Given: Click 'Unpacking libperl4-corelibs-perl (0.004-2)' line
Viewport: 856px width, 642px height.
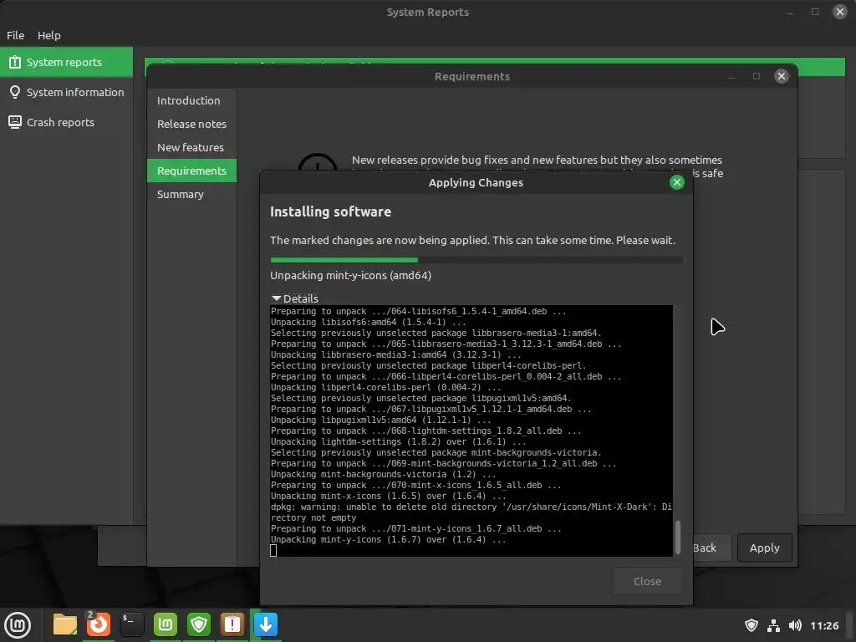Looking at the screenshot, I should click(385, 387).
